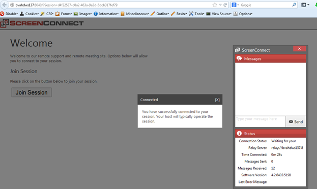Viewport: 317px width, 189px height.
Task: Click inside the Google search field
Action: pyautogui.click(x=266, y=5)
